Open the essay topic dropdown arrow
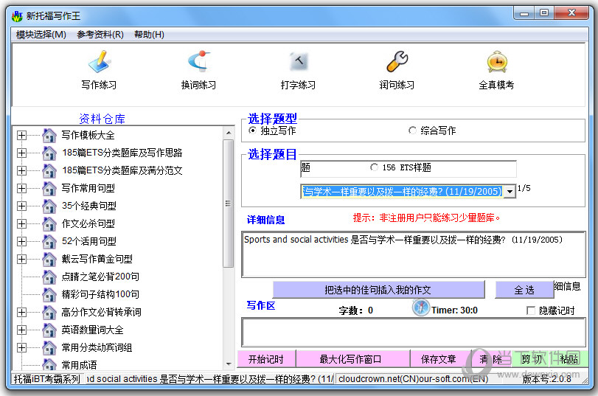598x396 pixels. (x=510, y=192)
